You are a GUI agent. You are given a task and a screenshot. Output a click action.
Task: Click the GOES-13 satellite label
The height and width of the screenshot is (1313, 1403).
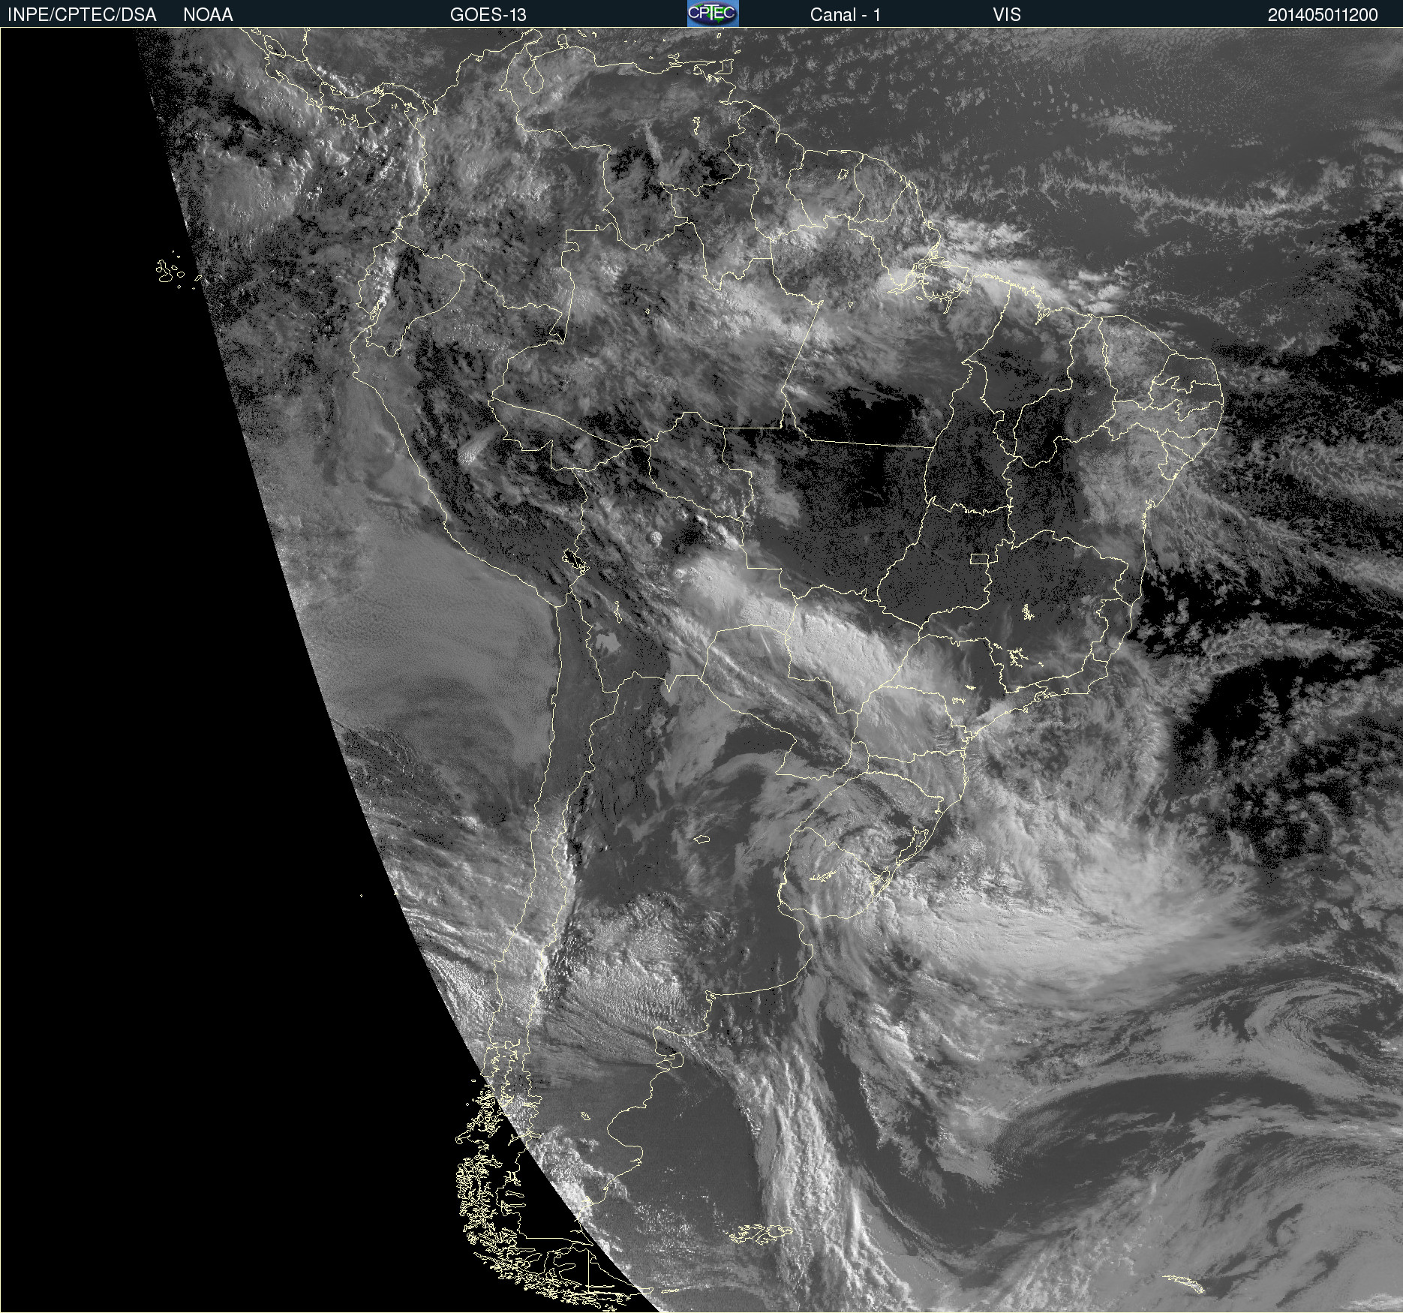click(x=488, y=15)
